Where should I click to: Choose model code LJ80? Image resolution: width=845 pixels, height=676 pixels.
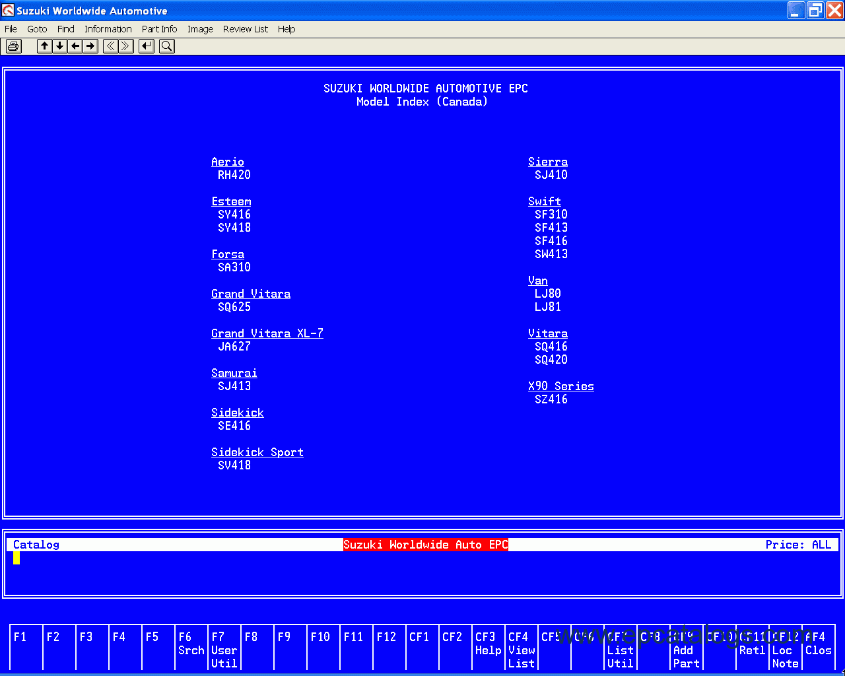[548, 294]
